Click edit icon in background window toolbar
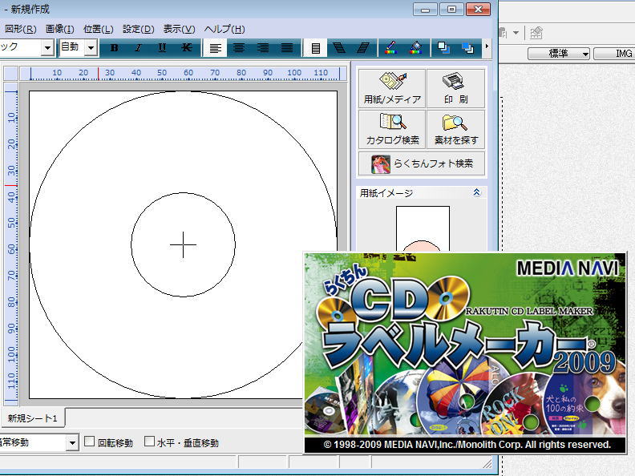This screenshot has height=476, width=635. [x=536, y=33]
